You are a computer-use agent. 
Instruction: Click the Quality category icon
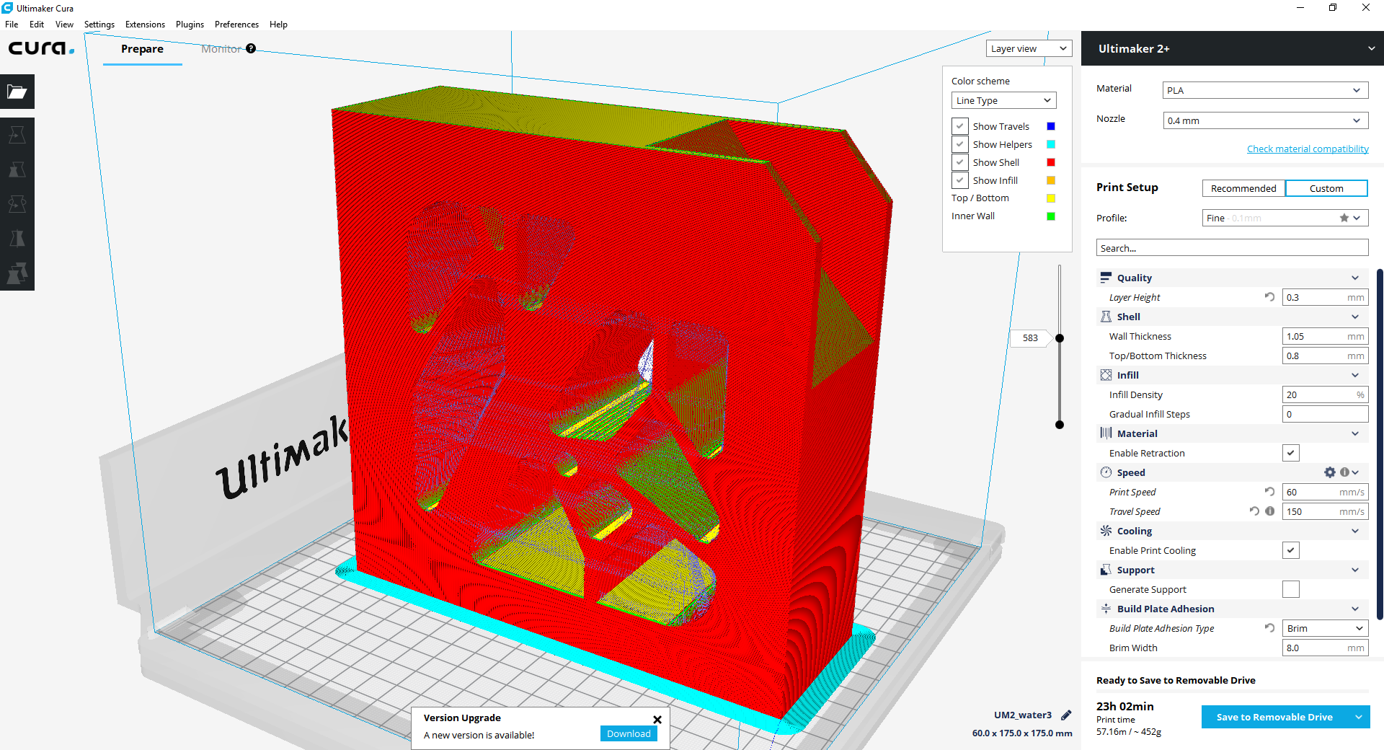(x=1106, y=278)
